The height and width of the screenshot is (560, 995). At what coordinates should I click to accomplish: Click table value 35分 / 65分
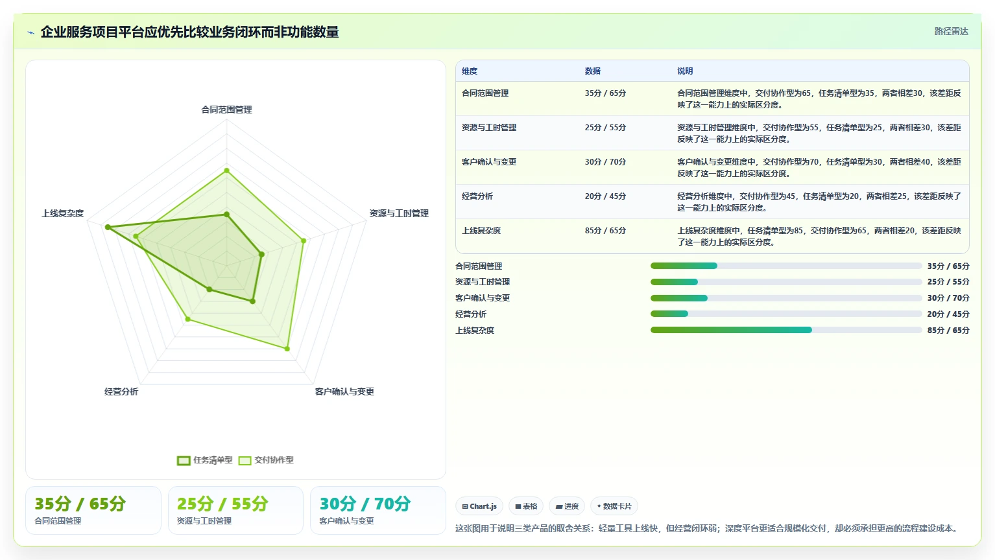pyautogui.click(x=605, y=93)
